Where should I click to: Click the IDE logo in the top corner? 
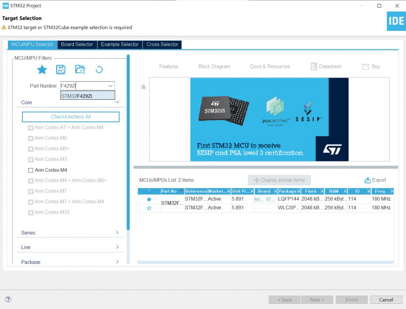coord(396,21)
